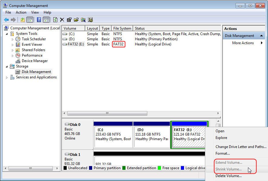Click tree pane scrollbar right arrow
268x181 pixels.
57,168
